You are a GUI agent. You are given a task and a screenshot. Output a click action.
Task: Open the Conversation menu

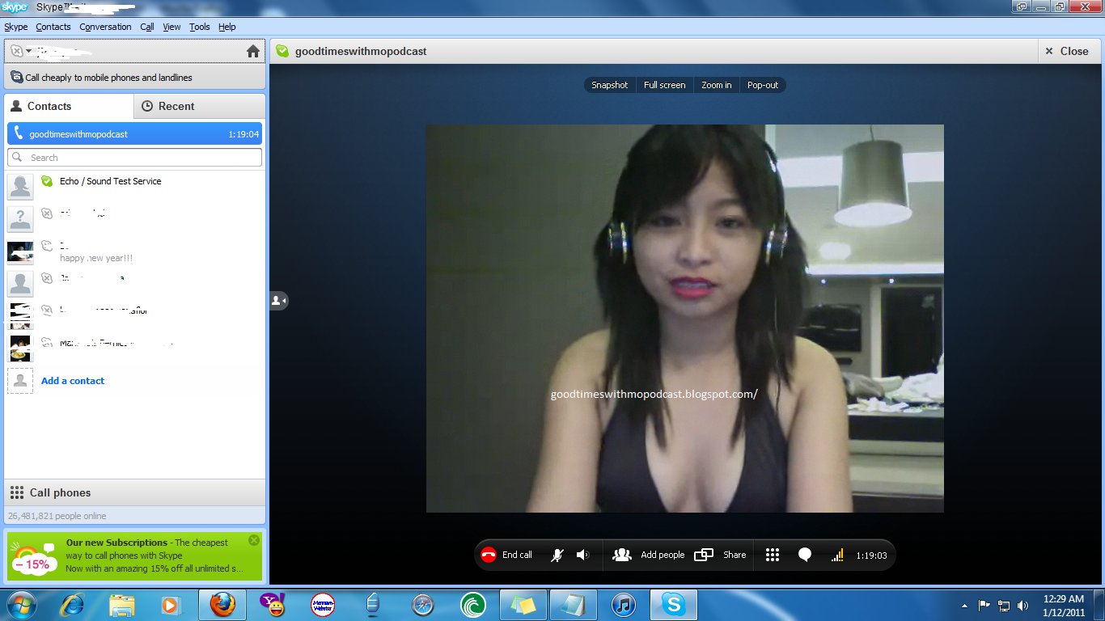point(105,27)
